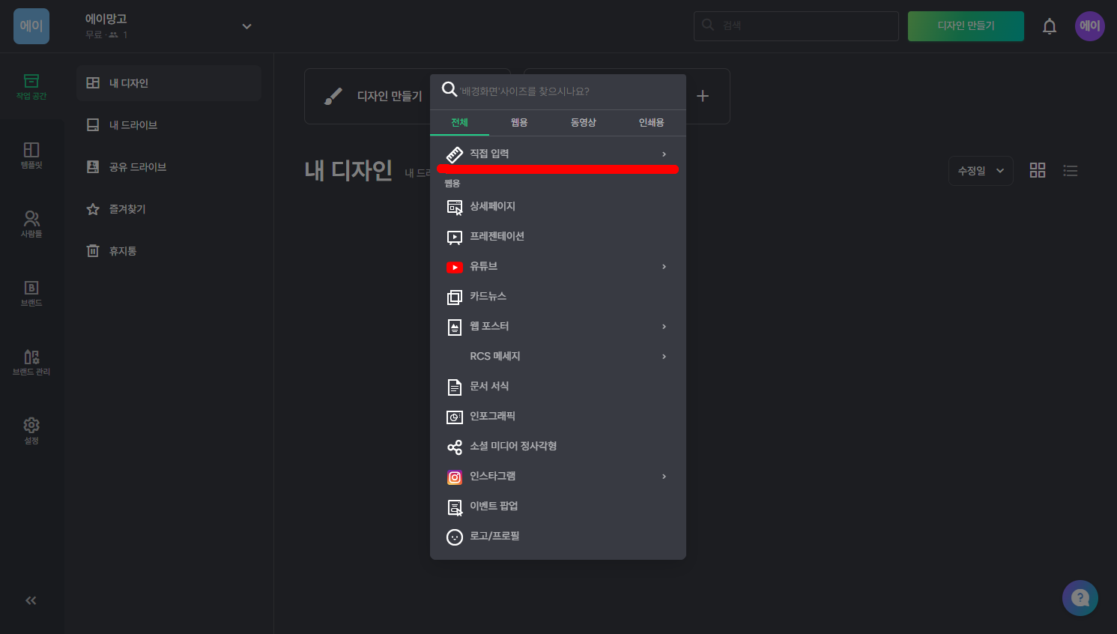The height and width of the screenshot is (634, 1117).
Task: Click the Instagram icon in the size menu
Action: [x=455, y=476]
